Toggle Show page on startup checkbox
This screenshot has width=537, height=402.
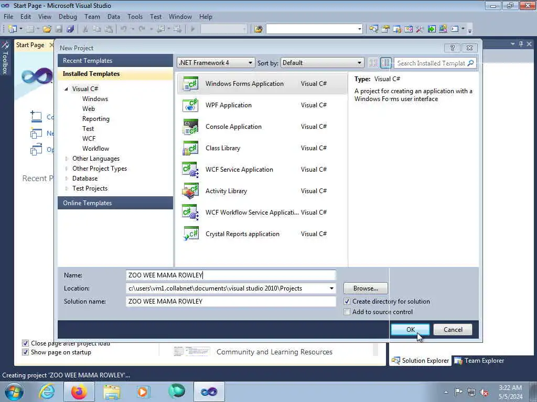click(25, 352)
